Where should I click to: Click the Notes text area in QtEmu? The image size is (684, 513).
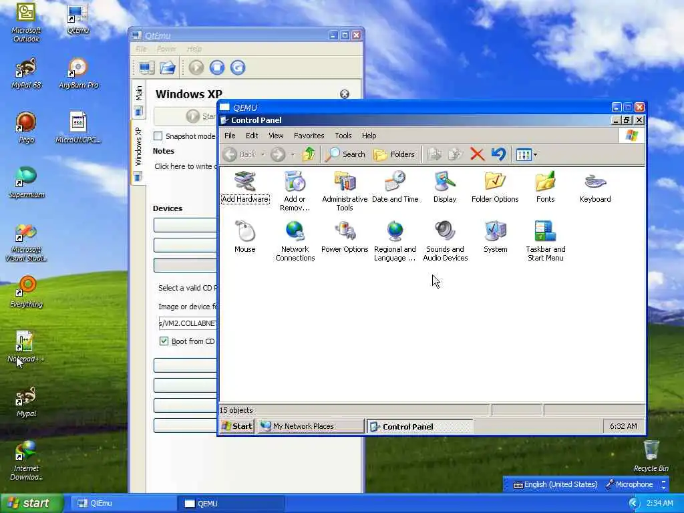pos(186,166)
